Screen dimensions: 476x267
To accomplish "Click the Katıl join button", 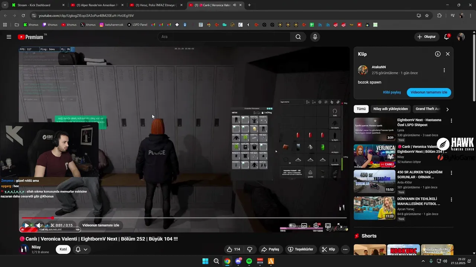I will click(x=63, y=249).
